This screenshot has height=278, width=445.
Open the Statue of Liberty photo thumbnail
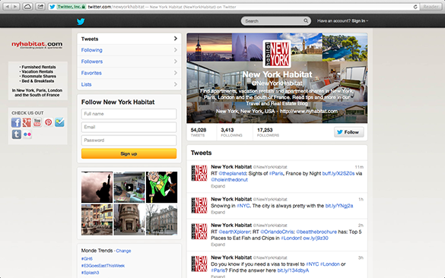pyautogui.click(x=97, y=187)
